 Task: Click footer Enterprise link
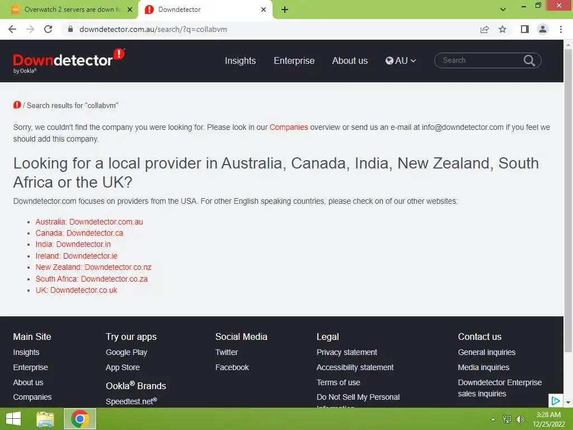tap(30, 367)
